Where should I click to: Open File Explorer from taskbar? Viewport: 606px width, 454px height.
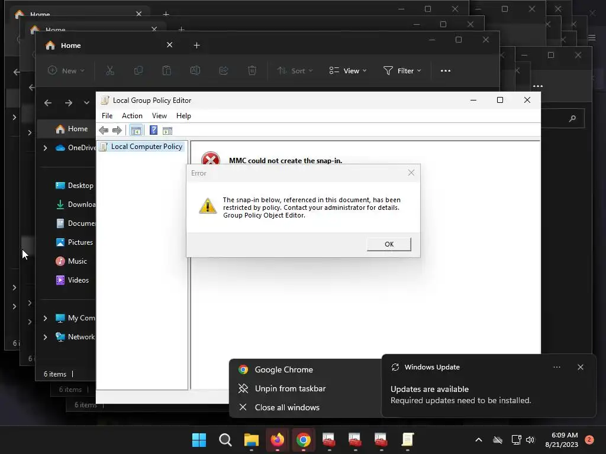pos(251,440)
